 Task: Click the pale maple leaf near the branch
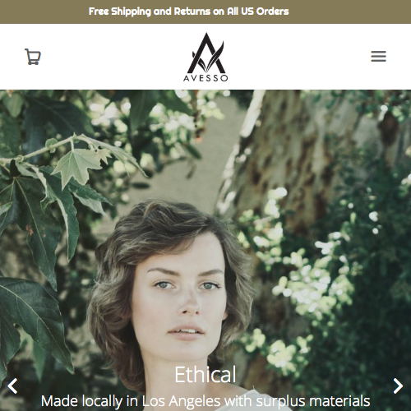76,164
